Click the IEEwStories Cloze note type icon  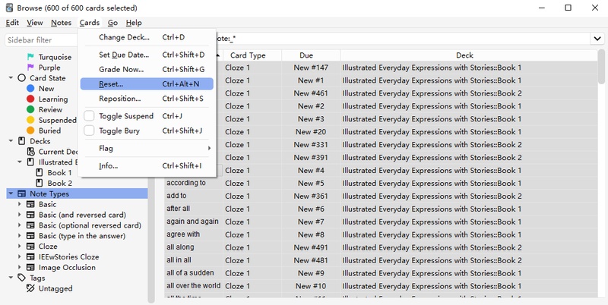30,257
